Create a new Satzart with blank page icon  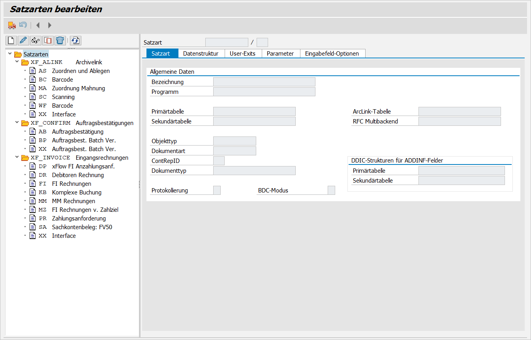[11, 40]
